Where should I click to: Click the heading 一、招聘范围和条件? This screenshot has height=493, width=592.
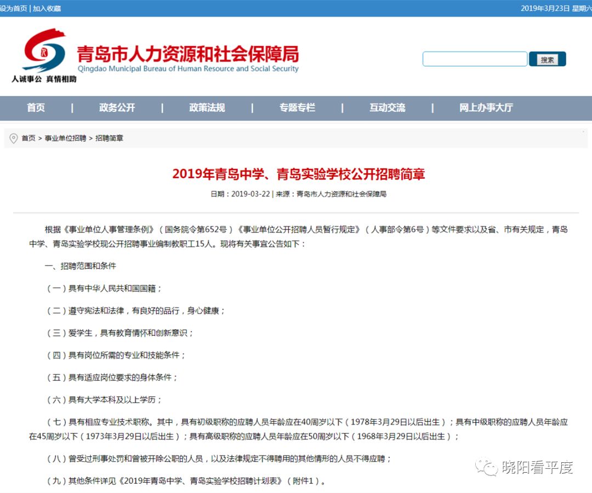tap(81, 266)
